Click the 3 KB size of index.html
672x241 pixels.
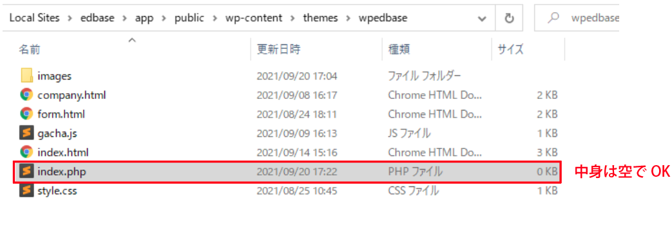pyautogui.click(x=547, y=152)
